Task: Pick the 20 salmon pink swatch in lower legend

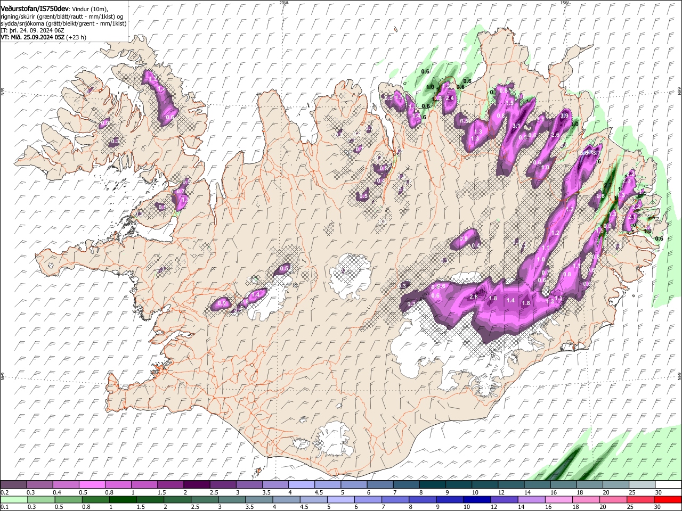Action: click(613, 499)
